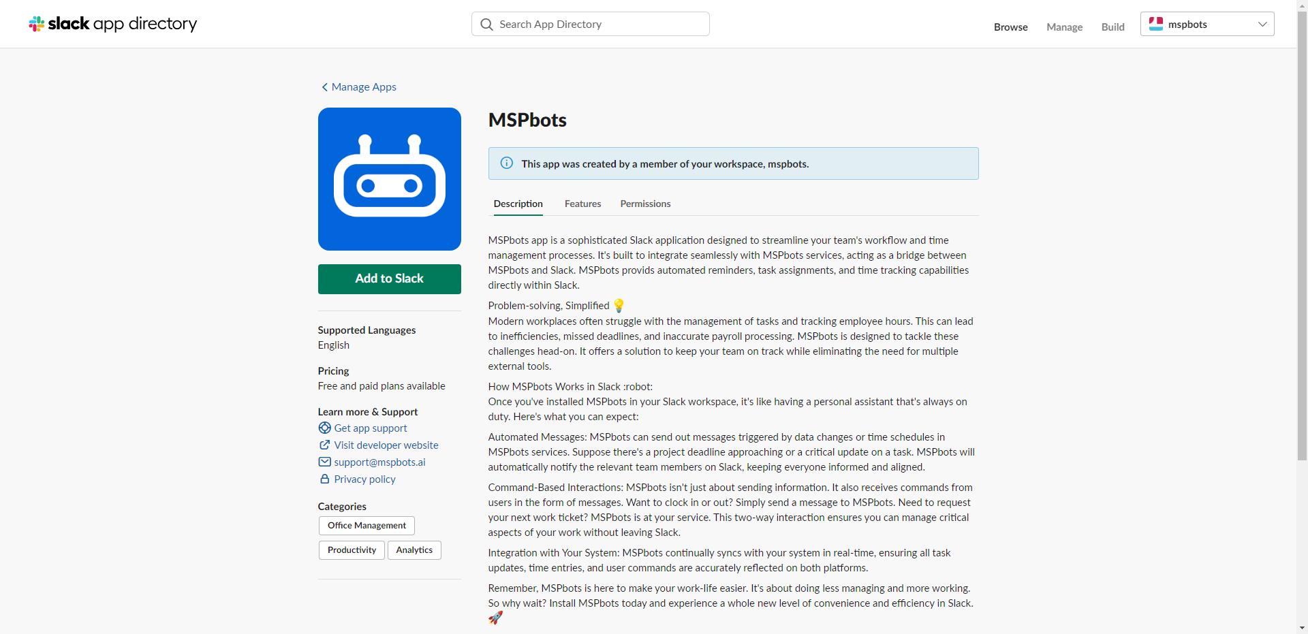Screen dimensions: 1308x634
Task: Switch to the Permissions tab
Action: 645,204
